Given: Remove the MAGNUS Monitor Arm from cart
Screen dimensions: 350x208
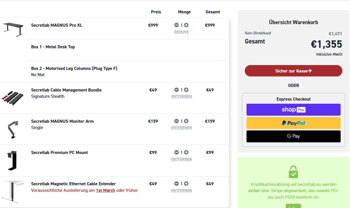Looking at the screenshot, I should (x=181, y=128).
